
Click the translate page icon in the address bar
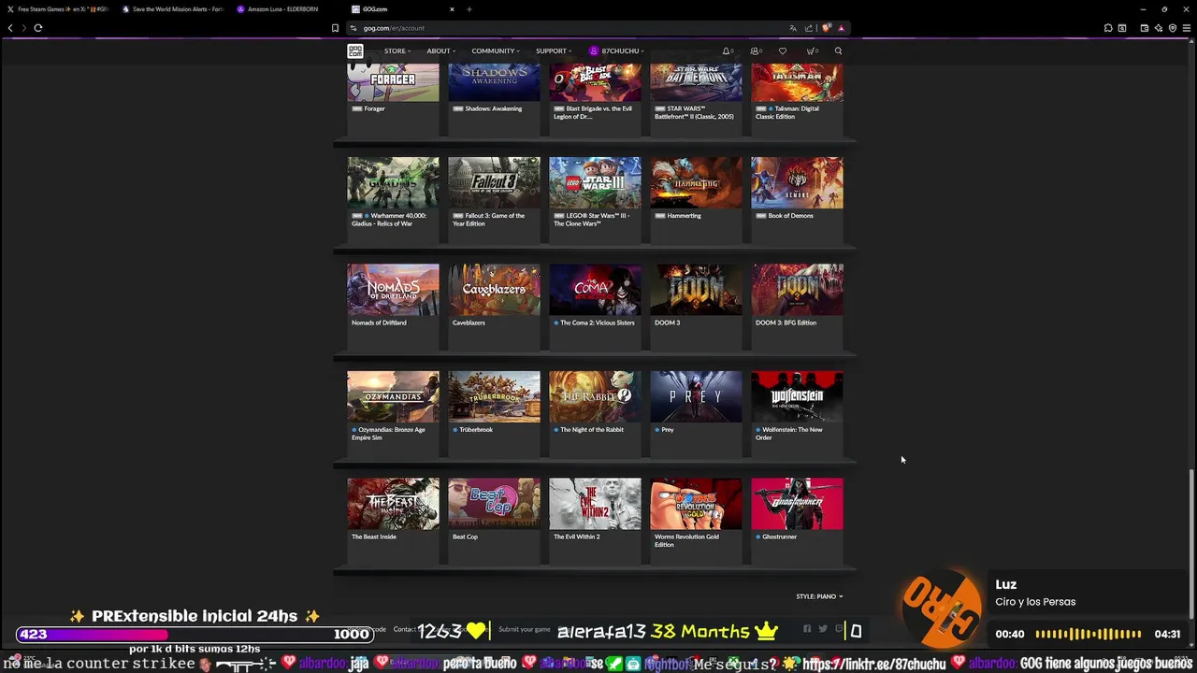pyautogui.click(x=793, y=28)
